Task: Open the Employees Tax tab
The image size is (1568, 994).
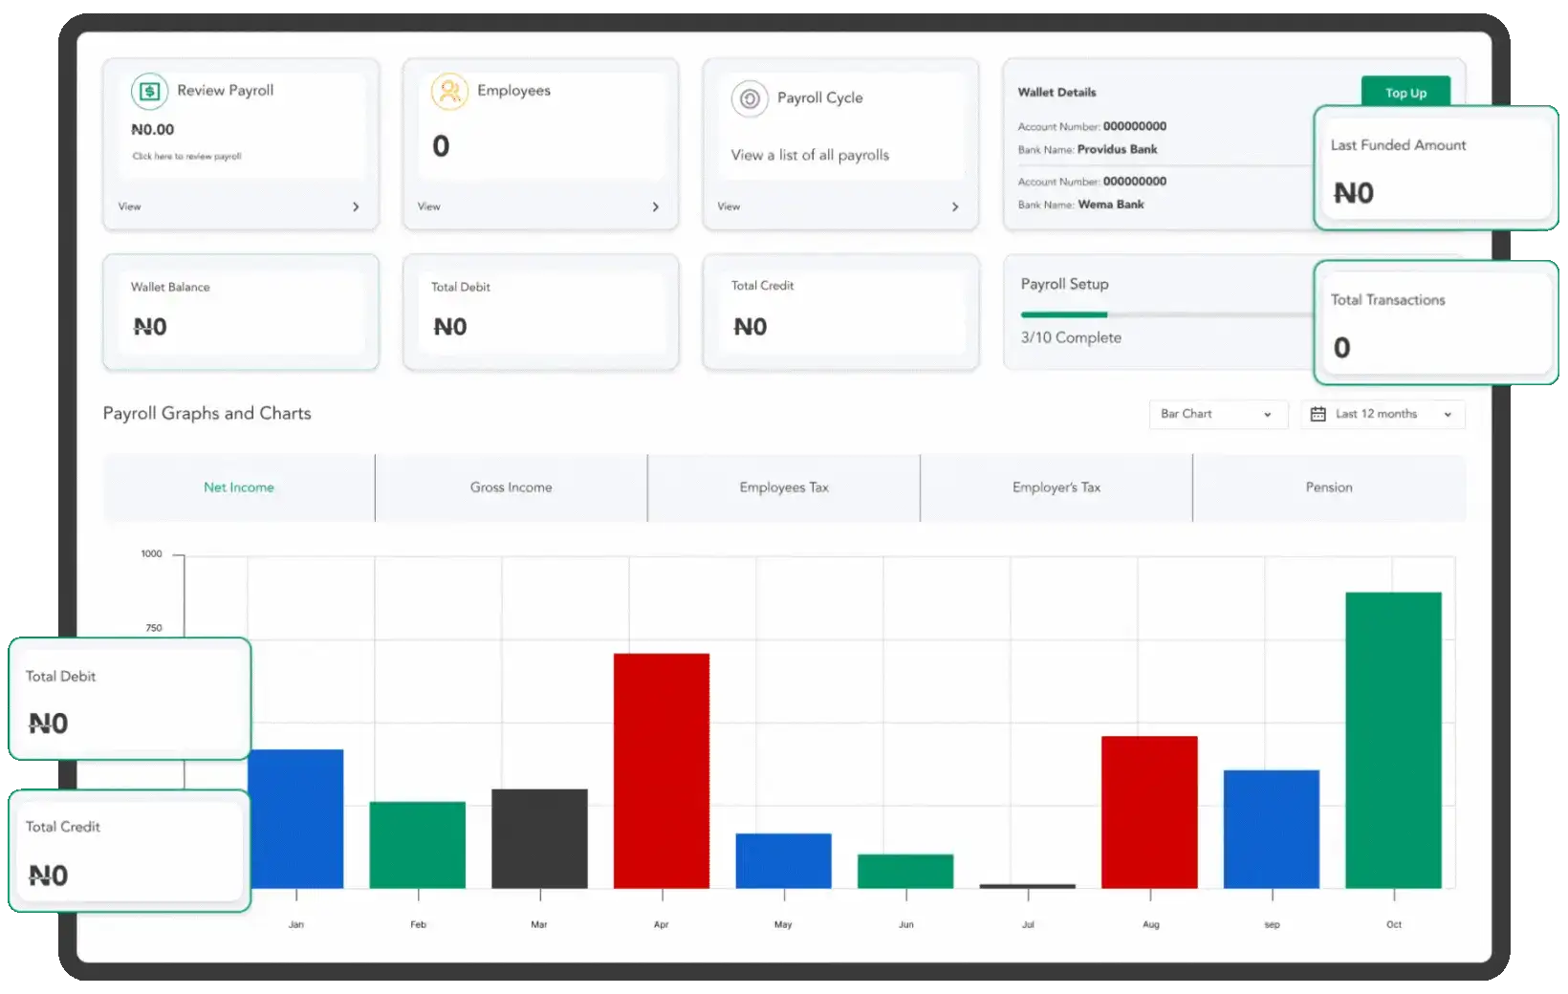Action: tap(784, 487)
